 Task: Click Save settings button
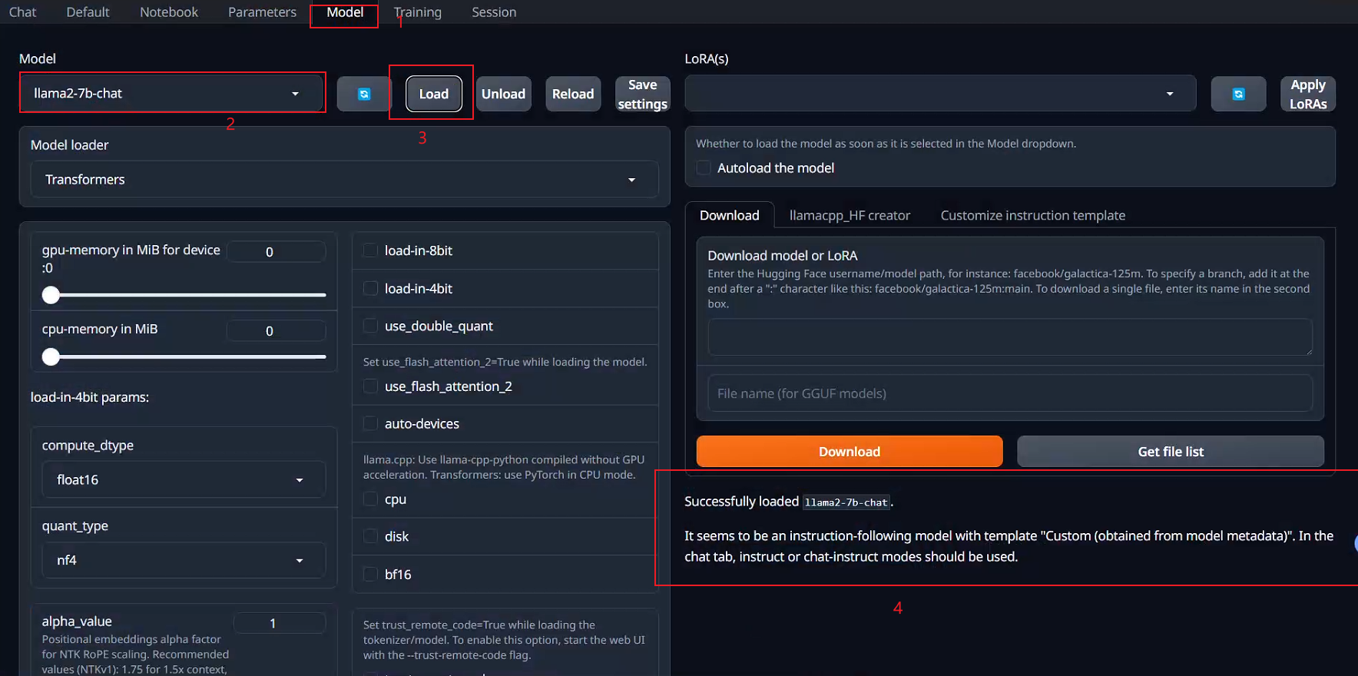(x=643, y=94)
